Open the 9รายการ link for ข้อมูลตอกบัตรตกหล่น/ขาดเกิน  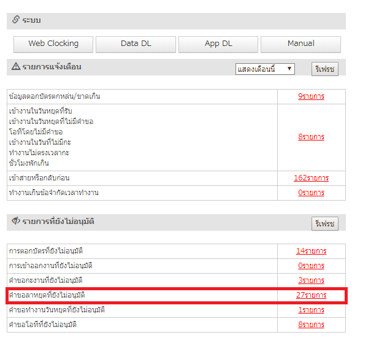coord(311,96)
